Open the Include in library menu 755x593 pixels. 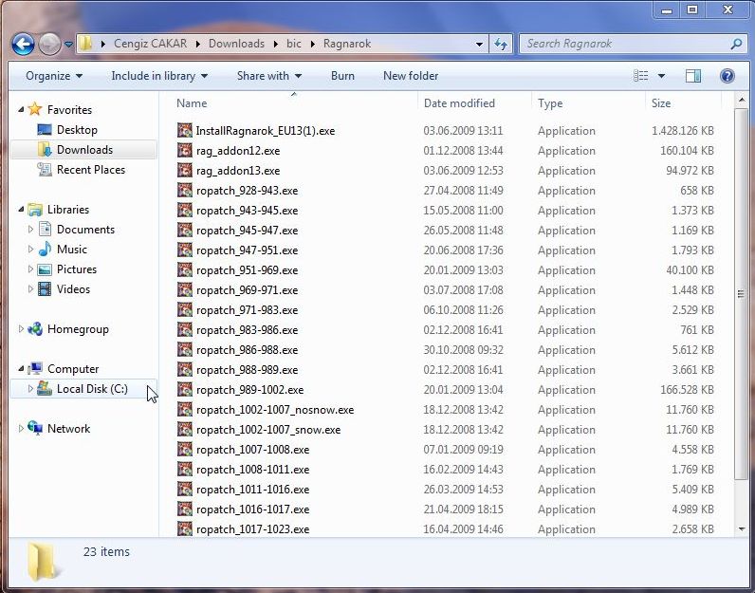pyautogui.click(x=159, y=76)
